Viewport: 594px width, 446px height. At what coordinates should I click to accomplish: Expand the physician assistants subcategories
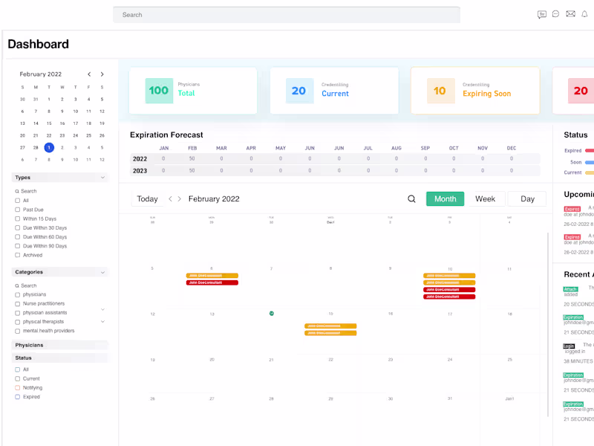pos(102,309)
